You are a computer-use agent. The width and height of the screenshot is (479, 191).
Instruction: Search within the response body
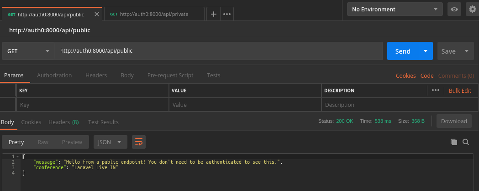click(x=466, y=142)
